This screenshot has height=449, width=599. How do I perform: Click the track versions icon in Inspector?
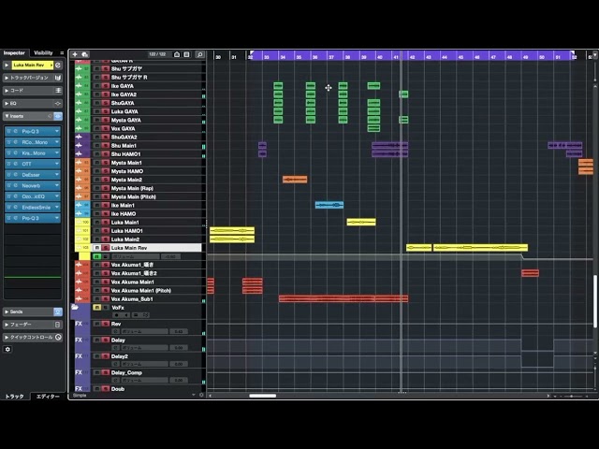[58, 78]
